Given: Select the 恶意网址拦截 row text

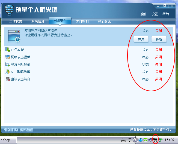Looking at the screenshot, I should pyautogui.click(x=21, y=65).
